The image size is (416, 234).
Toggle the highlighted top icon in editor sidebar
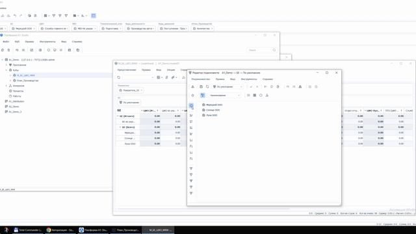point(191,105)
